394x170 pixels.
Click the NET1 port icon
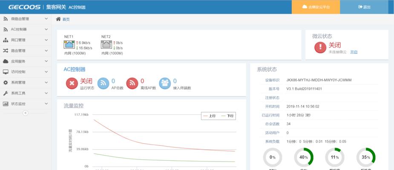(x=69, y=45)
